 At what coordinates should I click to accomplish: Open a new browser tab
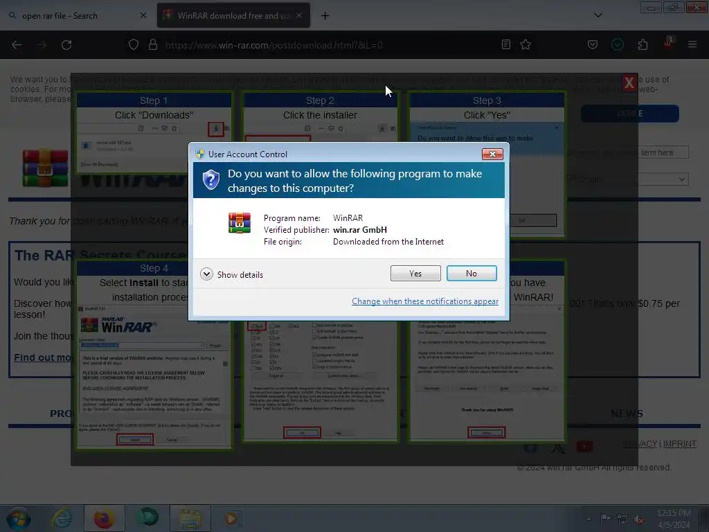pos(325,16)
